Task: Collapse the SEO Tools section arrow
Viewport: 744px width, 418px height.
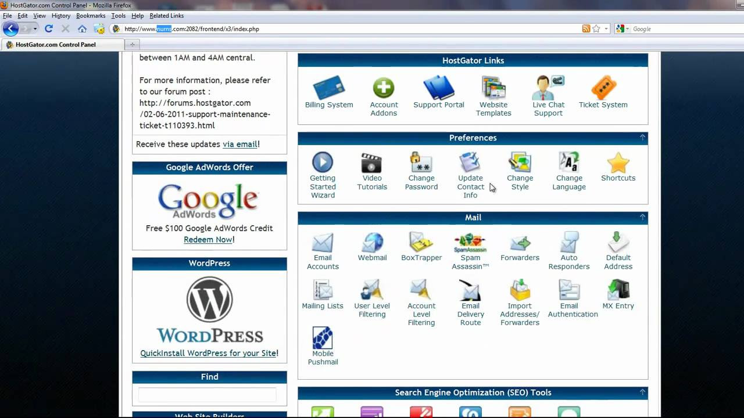Action: (x=642, y=392)
